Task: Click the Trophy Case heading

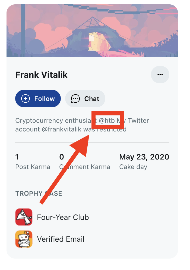Action: [39, 194]
